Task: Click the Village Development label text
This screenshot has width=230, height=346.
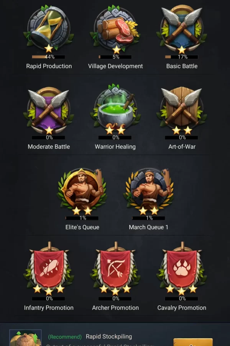Action: [x=115, y=66]
